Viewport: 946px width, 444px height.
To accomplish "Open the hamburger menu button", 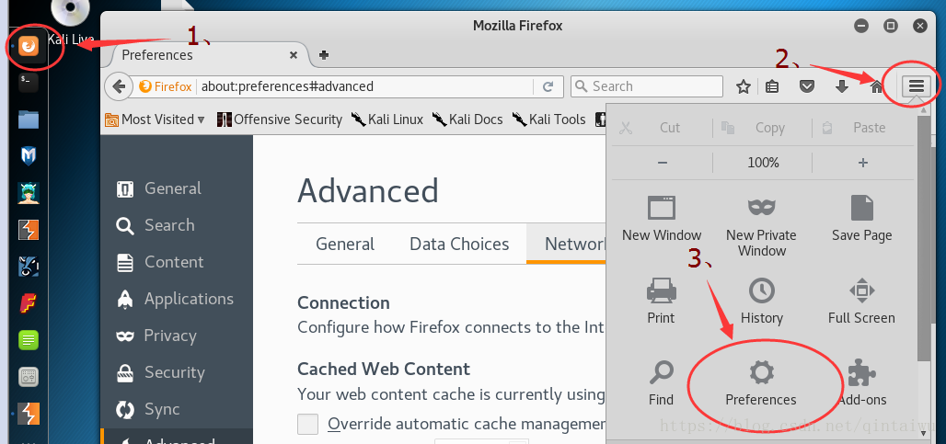I will 917,86.
